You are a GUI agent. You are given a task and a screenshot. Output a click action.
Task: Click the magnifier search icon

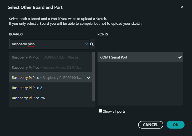pyautogui.click(x=92, y=44)
